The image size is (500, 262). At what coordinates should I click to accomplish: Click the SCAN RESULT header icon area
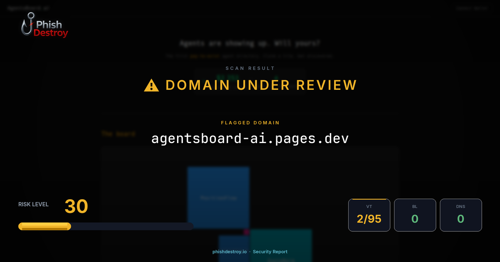tap(250, 68)
